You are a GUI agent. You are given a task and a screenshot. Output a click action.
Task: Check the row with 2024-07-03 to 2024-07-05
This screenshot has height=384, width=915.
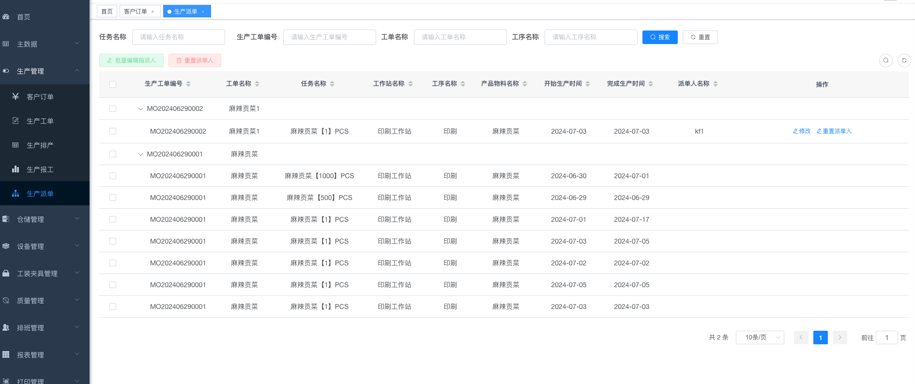click(x=113, y=241)
